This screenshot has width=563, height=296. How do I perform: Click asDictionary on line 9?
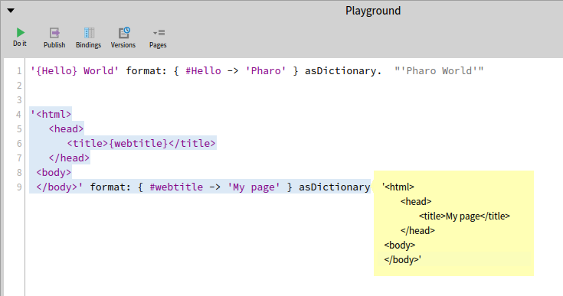point(334,187)
